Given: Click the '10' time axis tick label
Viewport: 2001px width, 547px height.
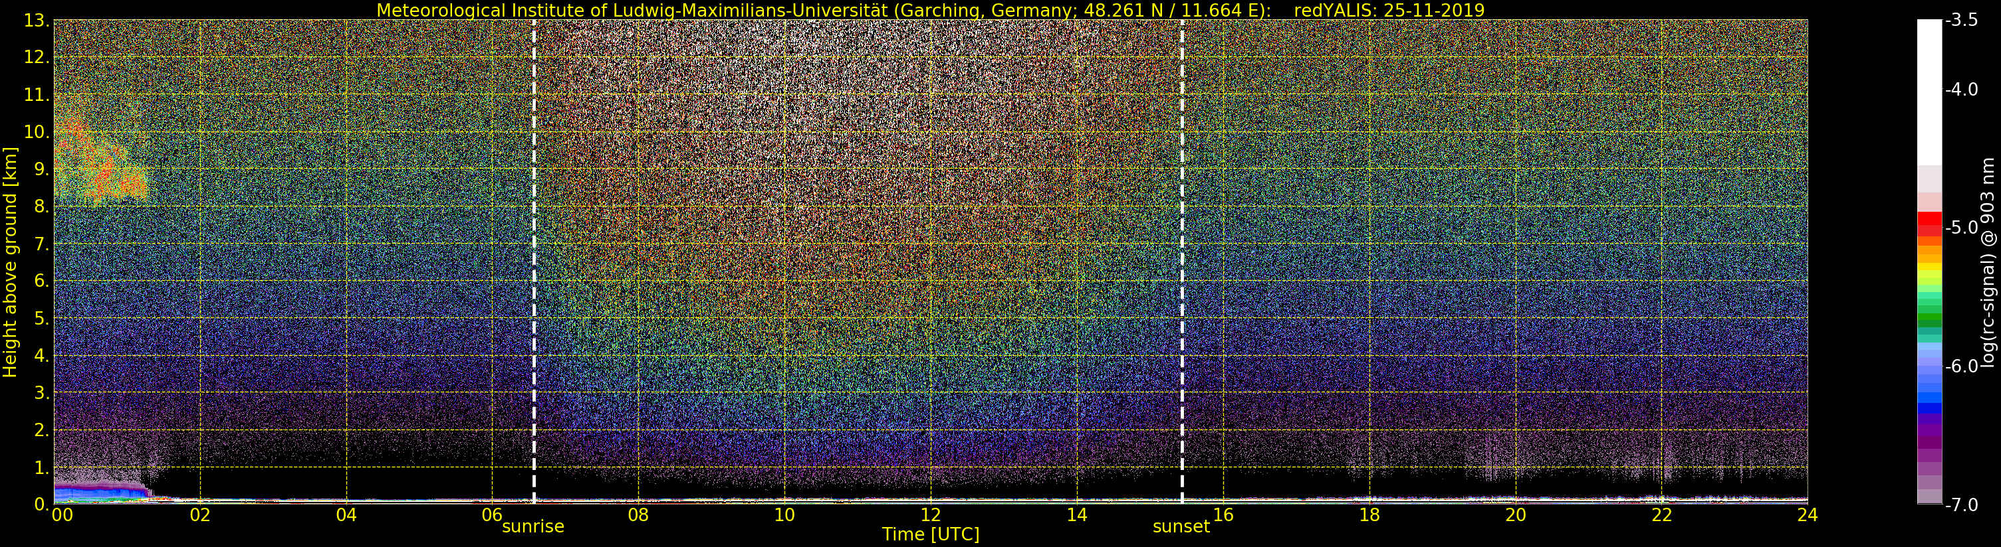Looking at the screenshot, I should (784, 515).
